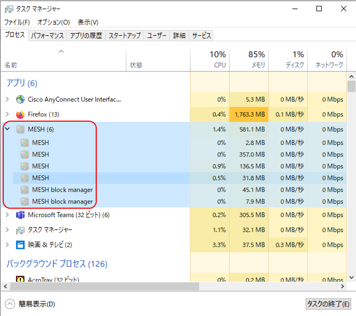Screen dimensions: 356x316
Task: Switch to the 詳細 tab
Action: tap(179, 36)
